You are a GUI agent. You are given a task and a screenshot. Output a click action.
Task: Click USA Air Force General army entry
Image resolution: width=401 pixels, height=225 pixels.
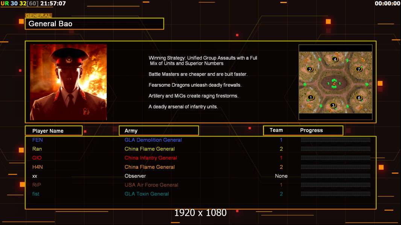[151, 185]
